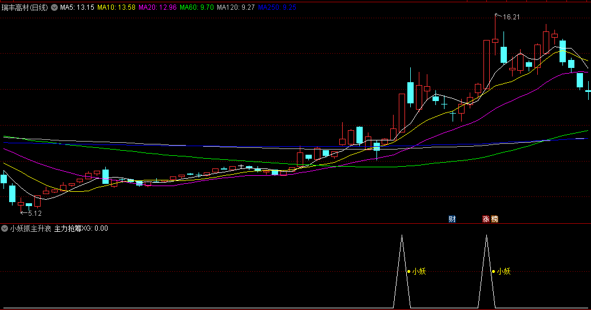This screenshot has height=310, width=591.
Task: Click the 涨 marker icon
Action: (x=486, y=219)
